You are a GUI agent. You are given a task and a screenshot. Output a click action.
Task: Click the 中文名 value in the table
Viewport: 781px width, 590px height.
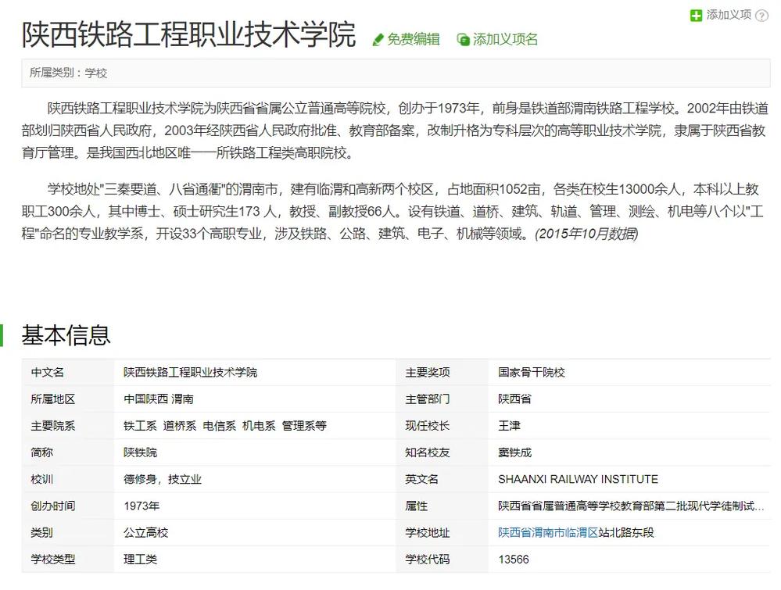[x=190, y=373]
